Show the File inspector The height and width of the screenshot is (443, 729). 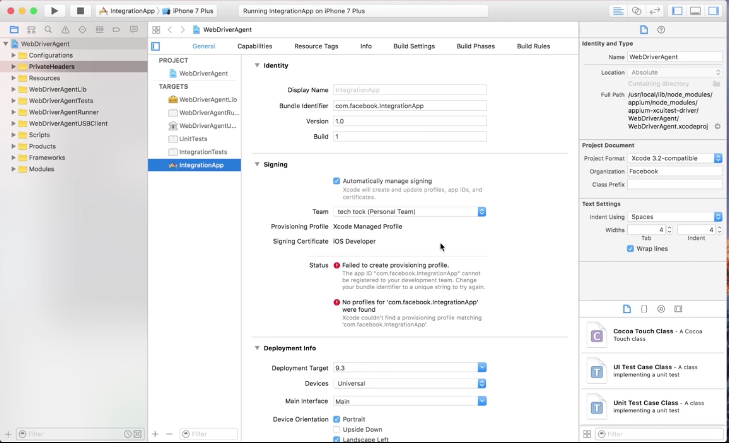[x=644, y=30]
